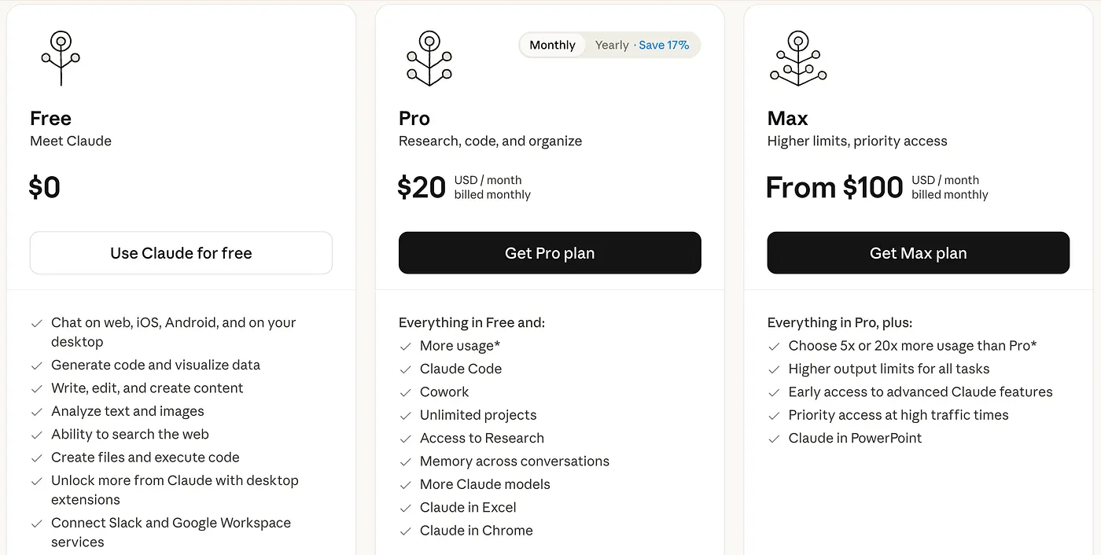Select Monthly billing option

tap(552, 45)
